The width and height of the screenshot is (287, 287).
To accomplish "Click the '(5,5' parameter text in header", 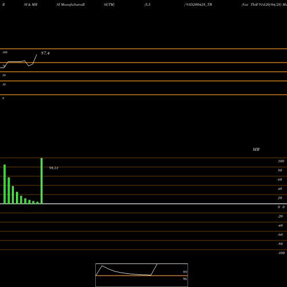I will pyautogui.click(x=148, y=5).
